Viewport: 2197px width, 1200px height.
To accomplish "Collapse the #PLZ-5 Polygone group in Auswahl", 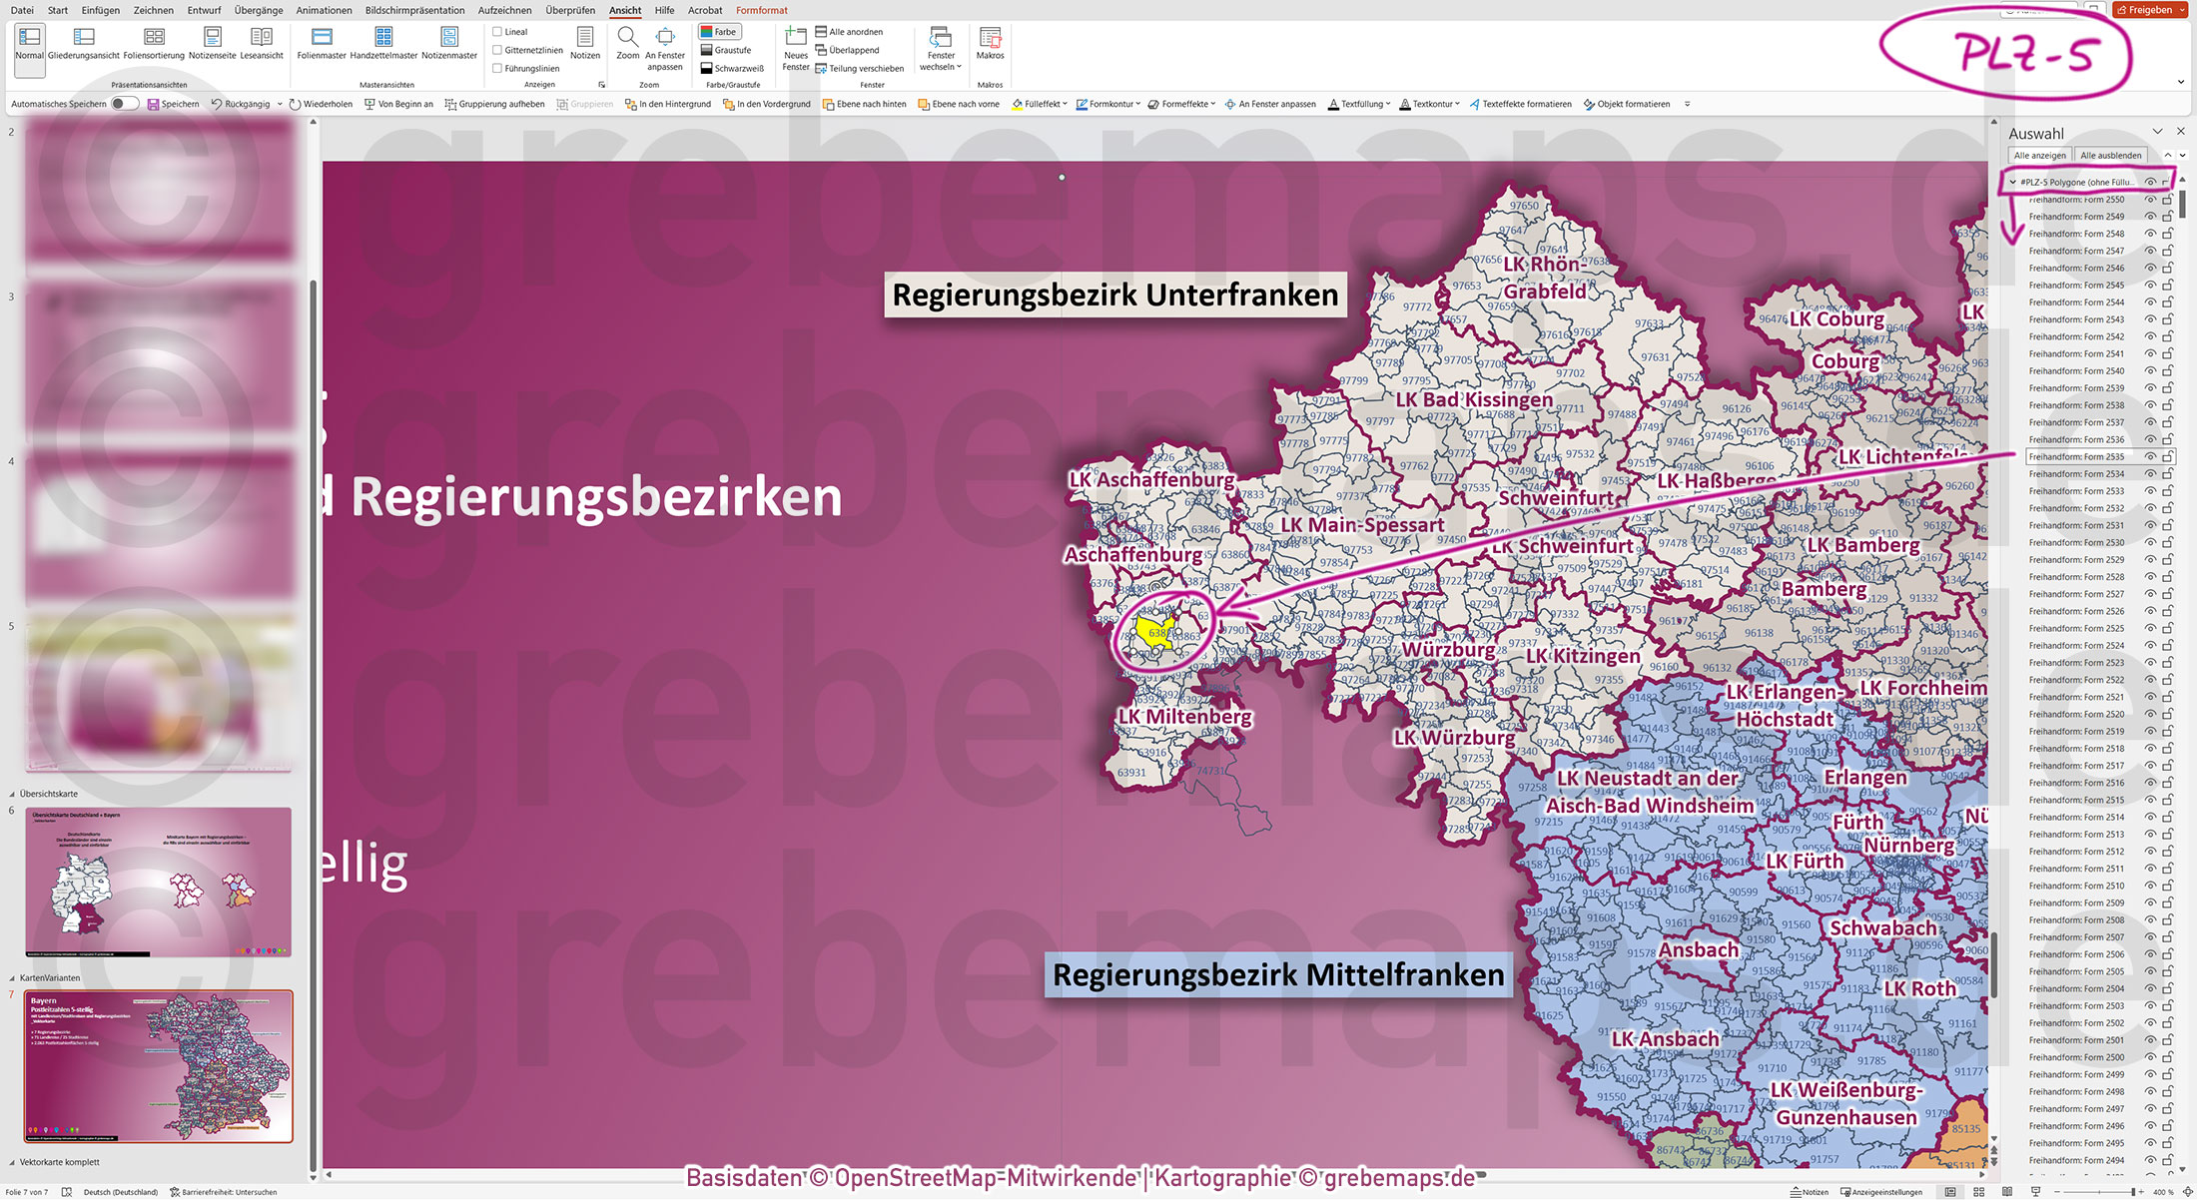I will pos(2014,182).
